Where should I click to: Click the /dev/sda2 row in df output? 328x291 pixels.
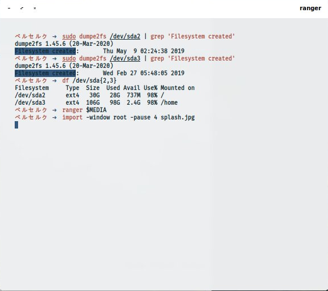click(x=89, y=95)
